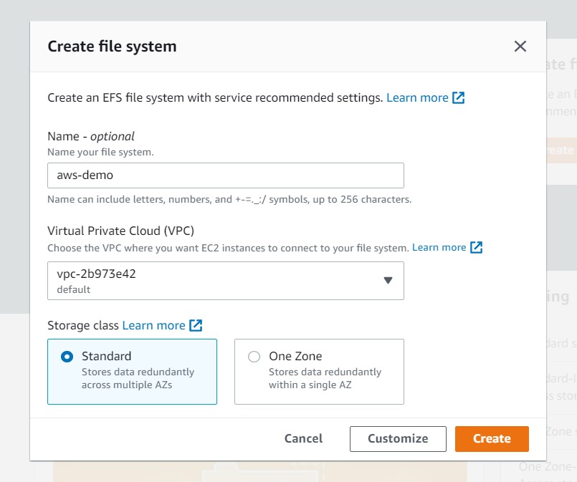This screenshot has width=577, height=482.
Task: Open external link icon beside service recommended settings
Action: pyautogui.click(x=459, y=97)
